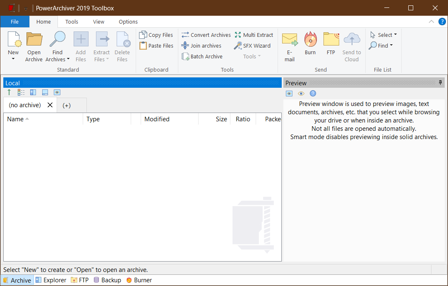
Task: Switch to Explorer mode at bottom
Action: tap(51, 280)
